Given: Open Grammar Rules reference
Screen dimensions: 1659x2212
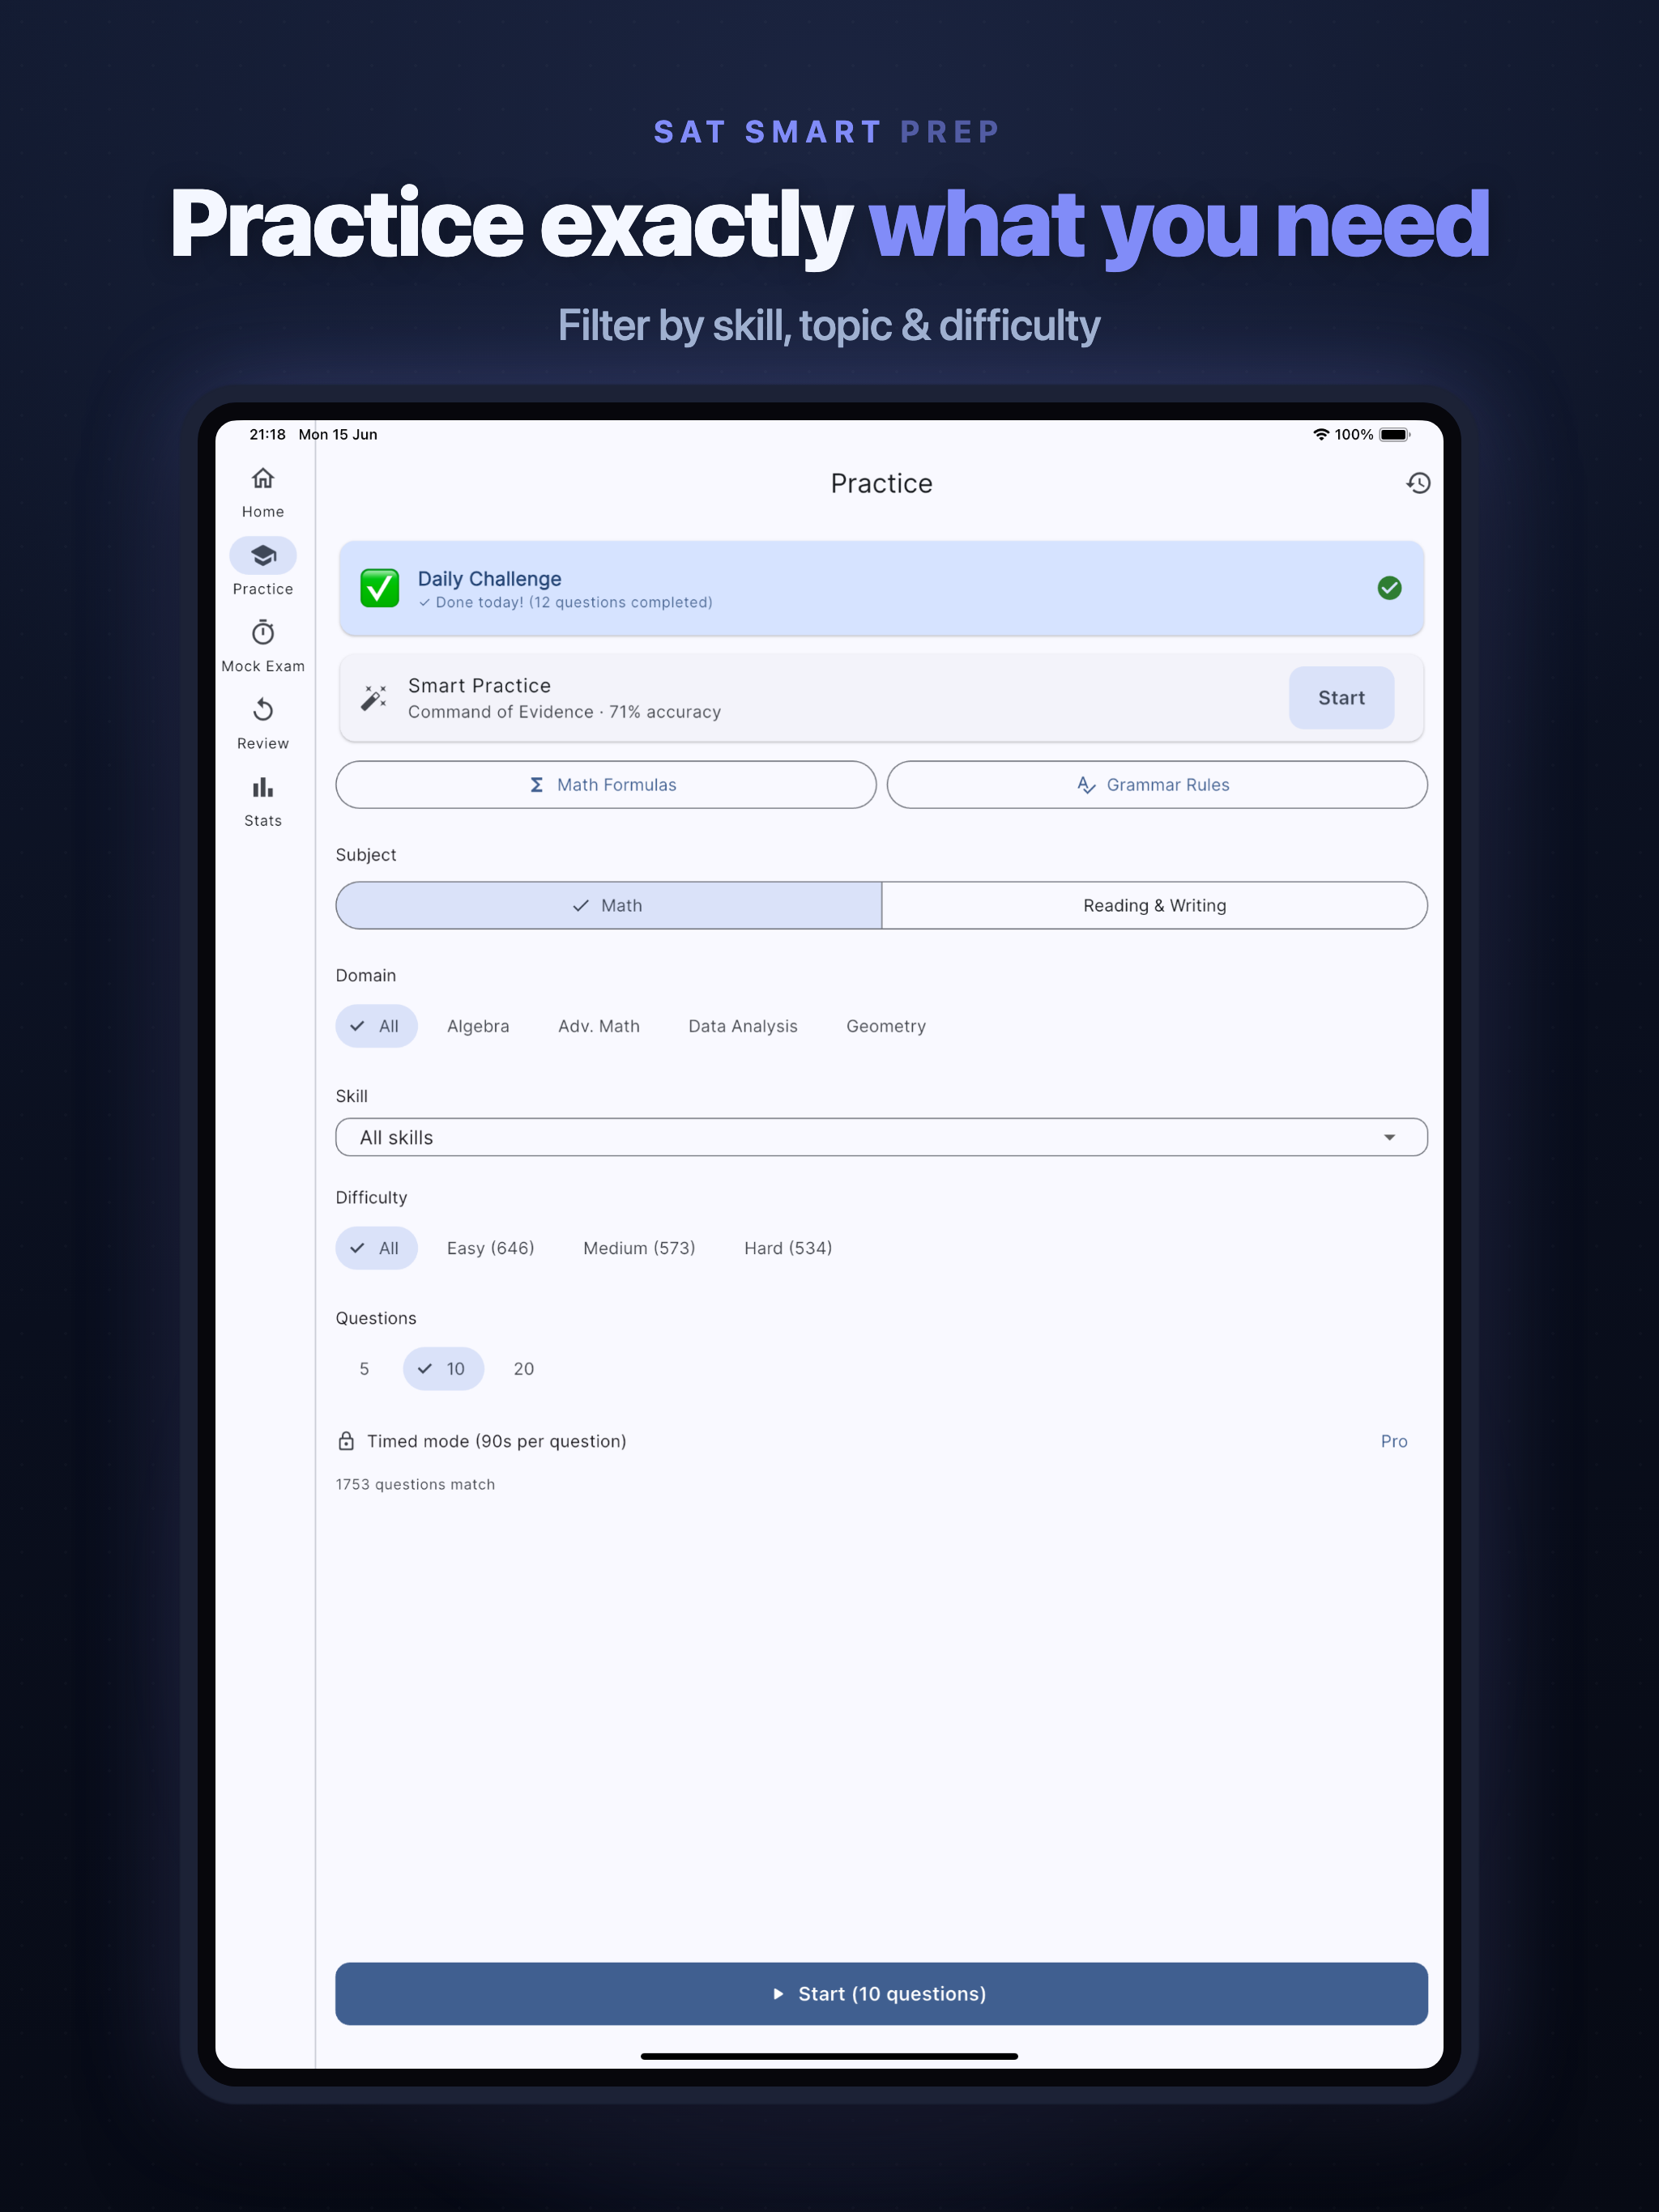Looking at the screenshot, I should coord(1157,785).
